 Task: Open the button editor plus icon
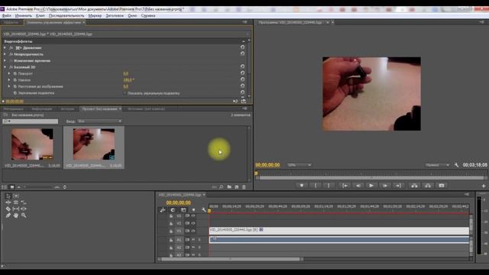tap(484, 186)
